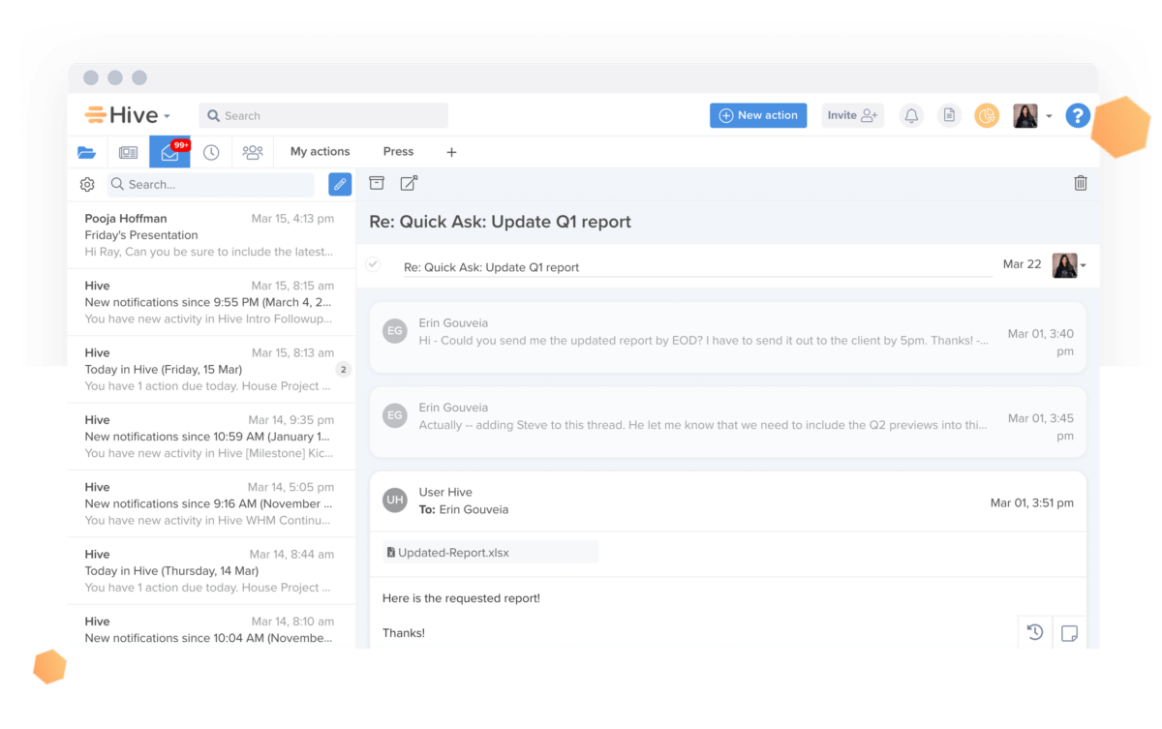
Task: Open Hive email from Mar 14, 5:05 pm
Action: [211, 503]
